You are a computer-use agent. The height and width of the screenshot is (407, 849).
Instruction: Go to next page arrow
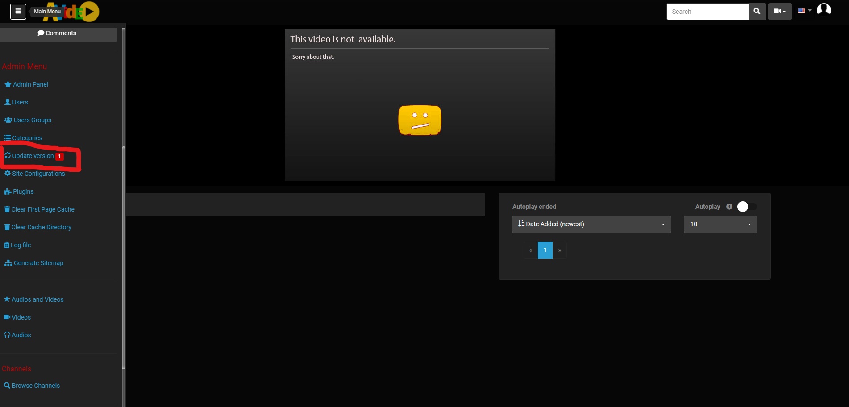[x=560, y=250]
